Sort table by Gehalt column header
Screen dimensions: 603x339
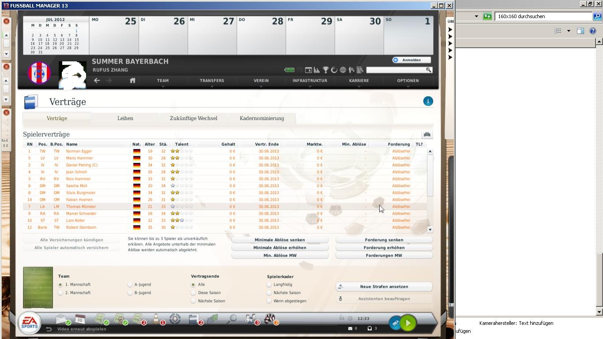tap(228, 144)
